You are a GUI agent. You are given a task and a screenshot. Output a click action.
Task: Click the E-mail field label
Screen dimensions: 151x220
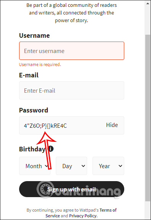point(29,75)
